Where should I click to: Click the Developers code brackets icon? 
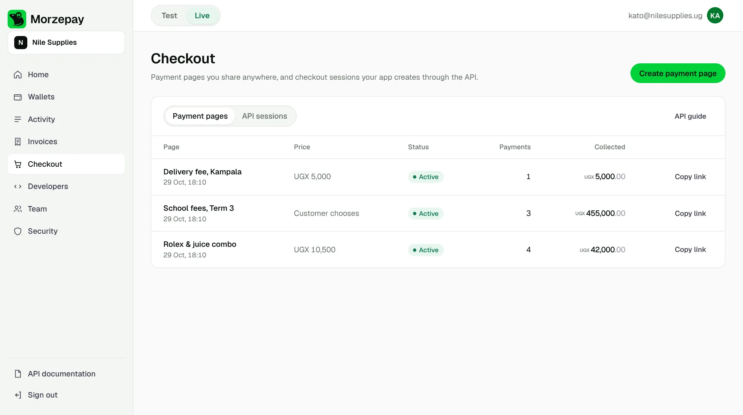click(18, 186)
